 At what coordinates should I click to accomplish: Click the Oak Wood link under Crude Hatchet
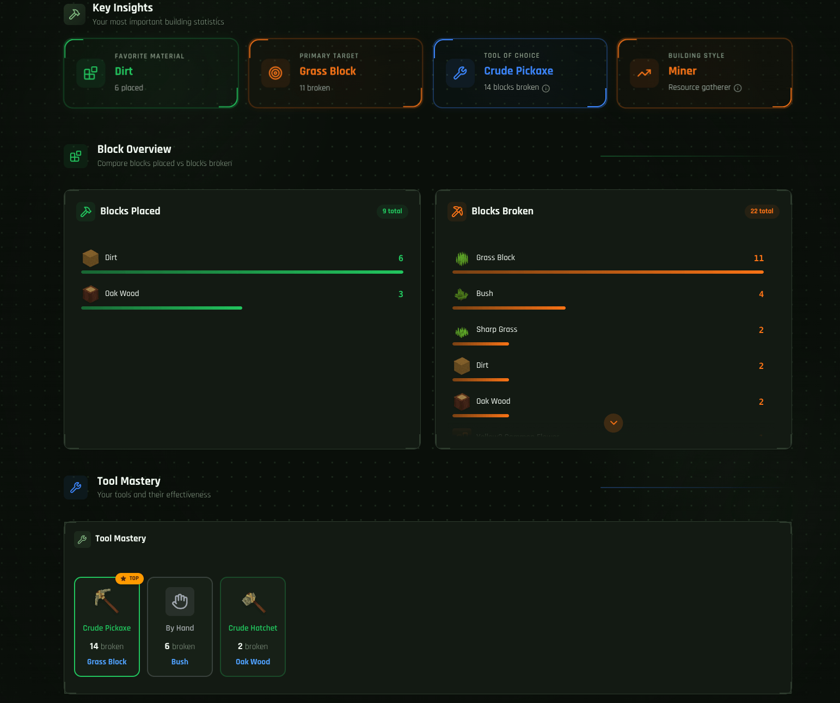[253, 662]
